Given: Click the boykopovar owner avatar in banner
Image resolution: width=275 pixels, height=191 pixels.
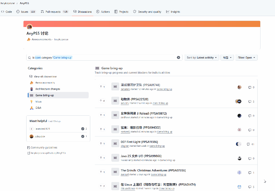Looking at the screenshot, I should (30, 27).
